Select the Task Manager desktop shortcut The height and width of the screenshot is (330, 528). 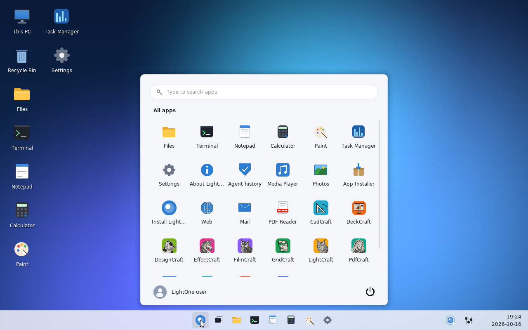click(x=61, y=22)
